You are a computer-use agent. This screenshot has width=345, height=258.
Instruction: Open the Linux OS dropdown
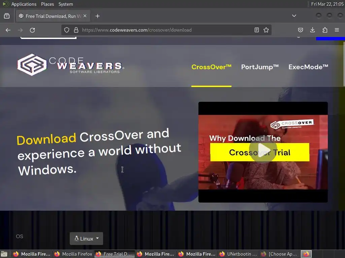pyautogui.click(x=86, y=239)
